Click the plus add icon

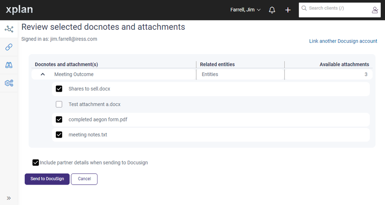288,10
